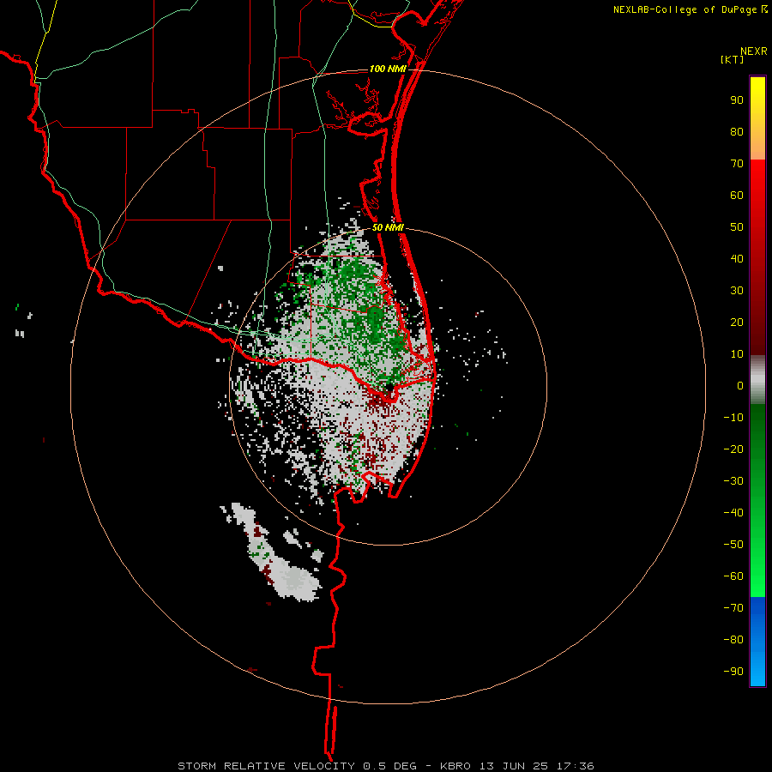Pick the gray zero-velocity color bar segment

pyautogui.click(x=757, y=380)
